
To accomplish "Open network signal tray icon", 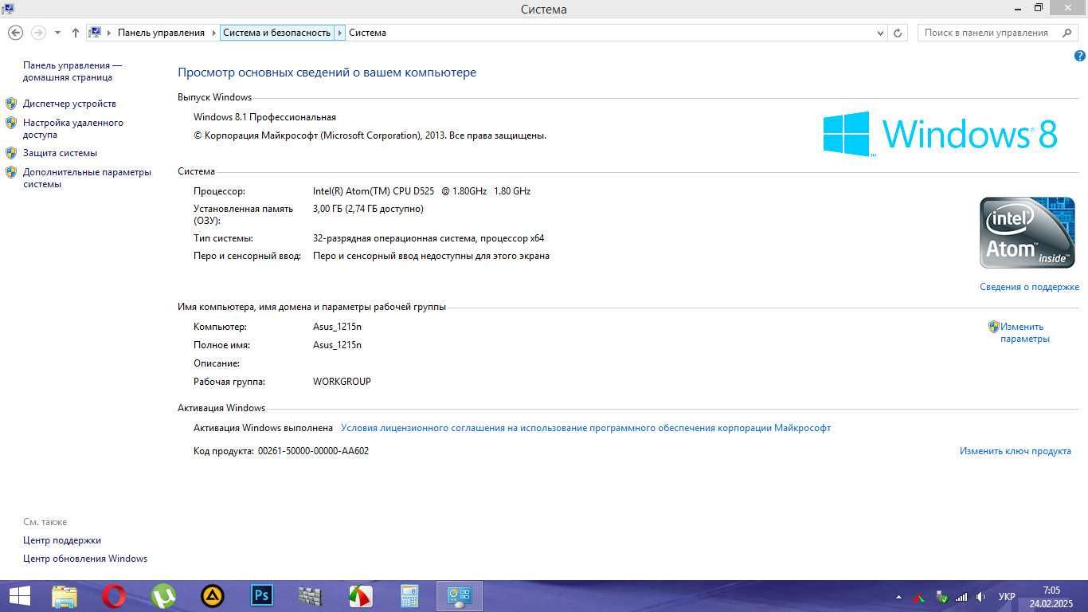I will [961, 597].
